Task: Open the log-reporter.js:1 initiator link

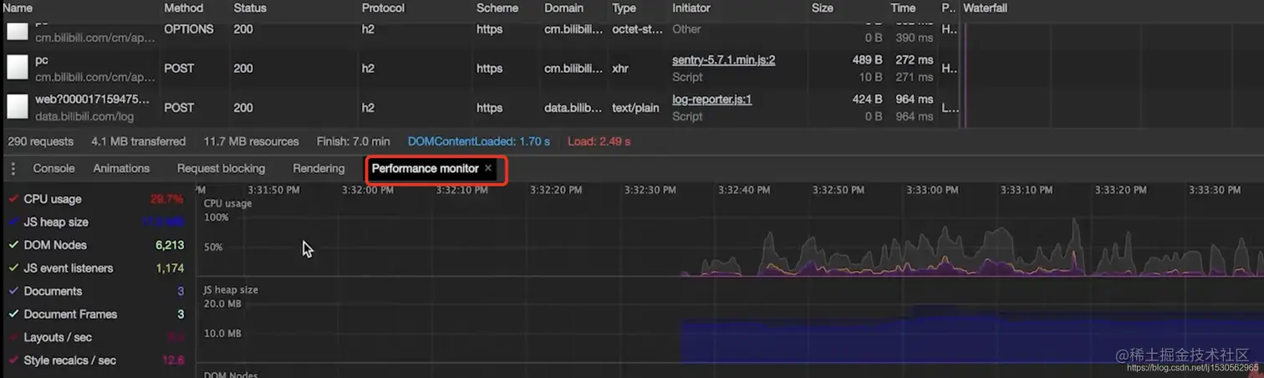Action: [712, 100]
